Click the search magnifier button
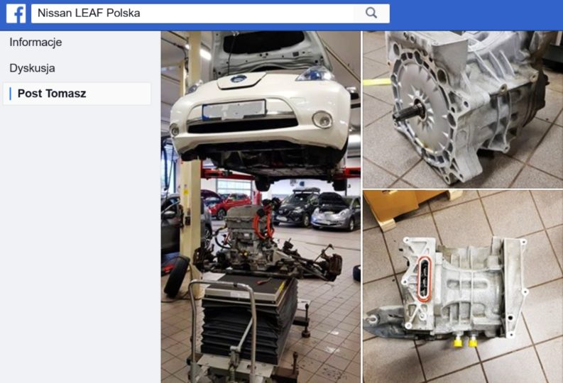Viewport: 563px width, 383px height. (371, 13)
